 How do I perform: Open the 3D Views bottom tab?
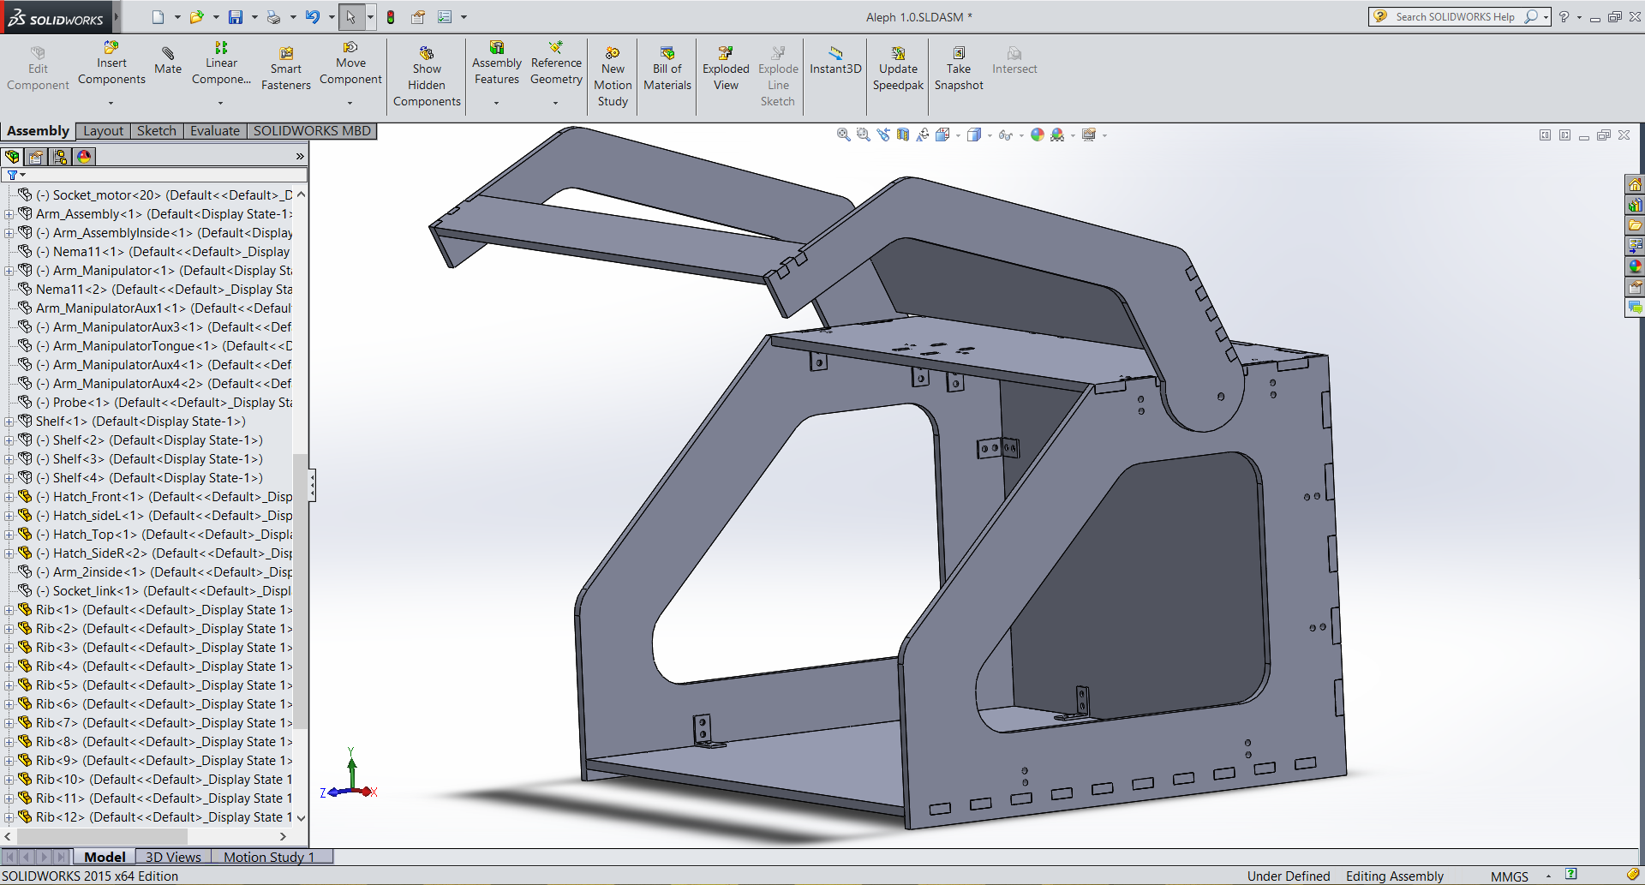[x=173, y=857]
